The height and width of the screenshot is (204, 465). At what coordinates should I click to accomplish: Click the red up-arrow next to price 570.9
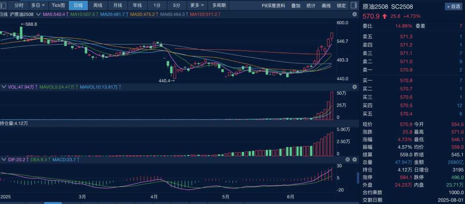[384, 16]
